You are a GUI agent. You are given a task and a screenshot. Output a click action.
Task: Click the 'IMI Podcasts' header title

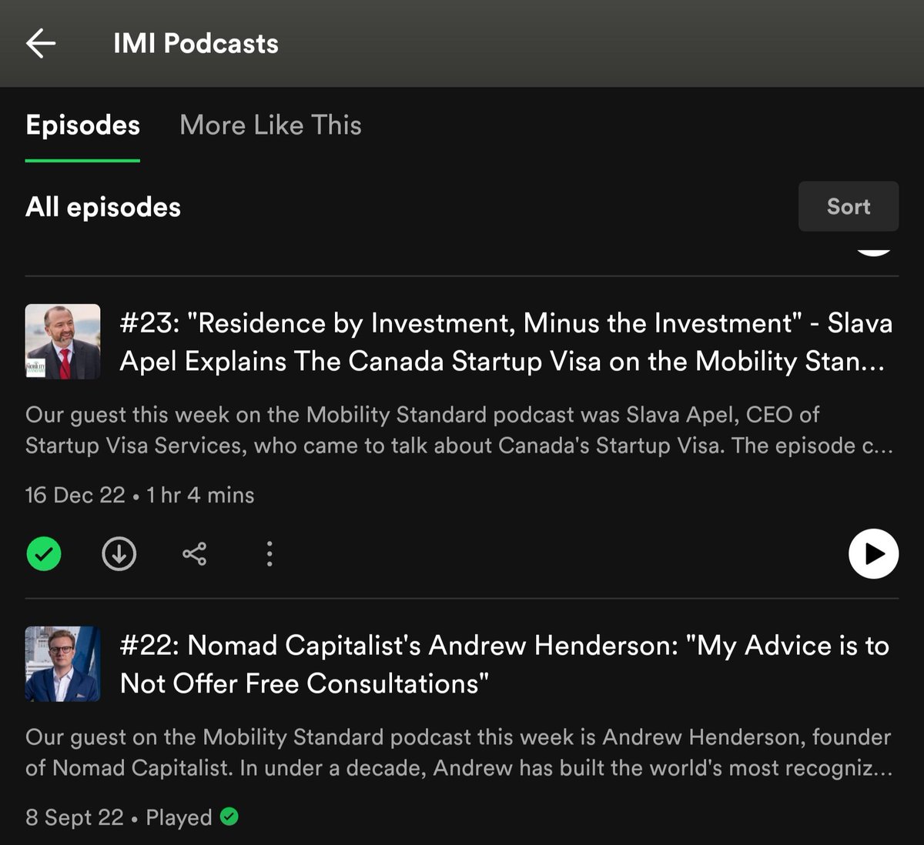coord(196,43)
